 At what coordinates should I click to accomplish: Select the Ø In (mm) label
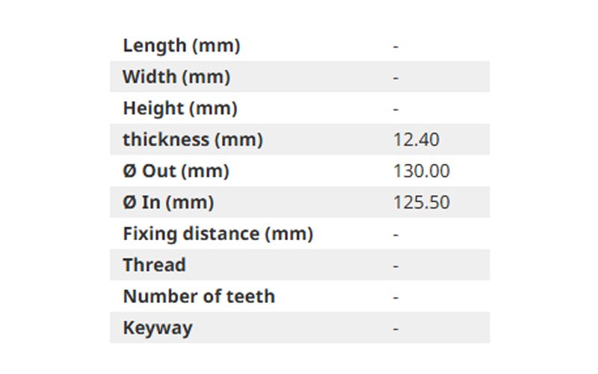(168, 202)
